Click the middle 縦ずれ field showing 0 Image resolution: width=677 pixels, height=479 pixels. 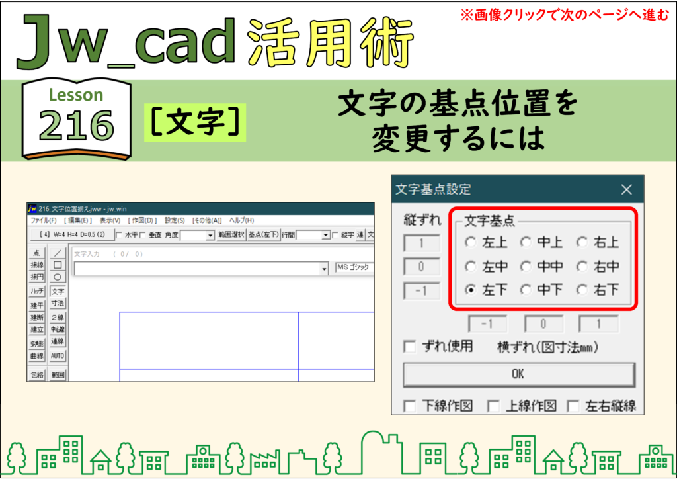pyautogui.click(x=422, y=267)
